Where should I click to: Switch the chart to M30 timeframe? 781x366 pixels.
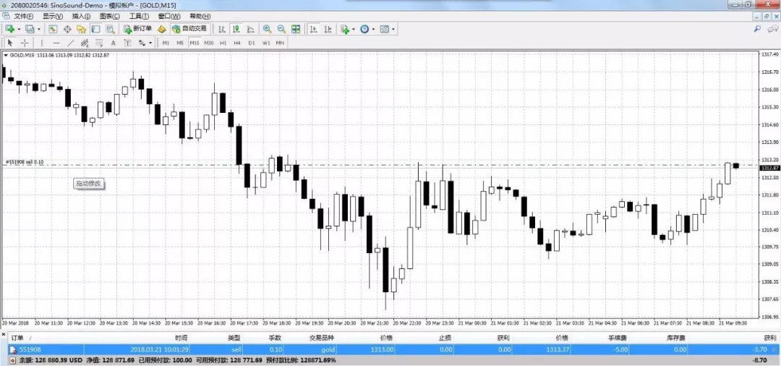(x=208, y=43)
